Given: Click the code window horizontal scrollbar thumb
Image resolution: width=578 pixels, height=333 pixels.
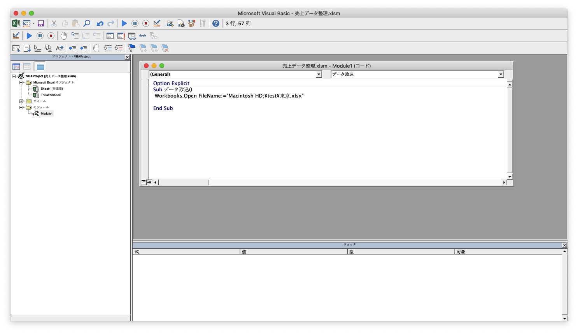Looking at the screenshot, I should [184, 182].
